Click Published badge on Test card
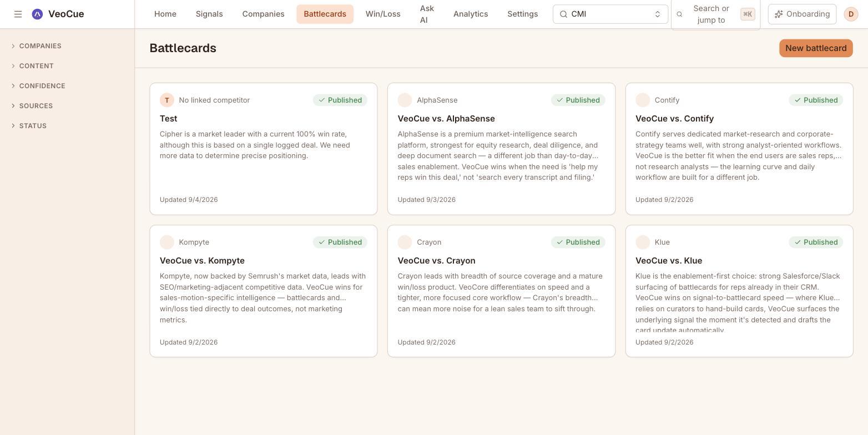 point(340,100)
